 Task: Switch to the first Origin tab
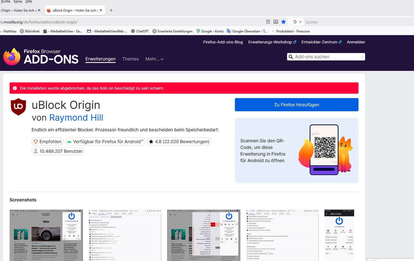pos(19,10)
